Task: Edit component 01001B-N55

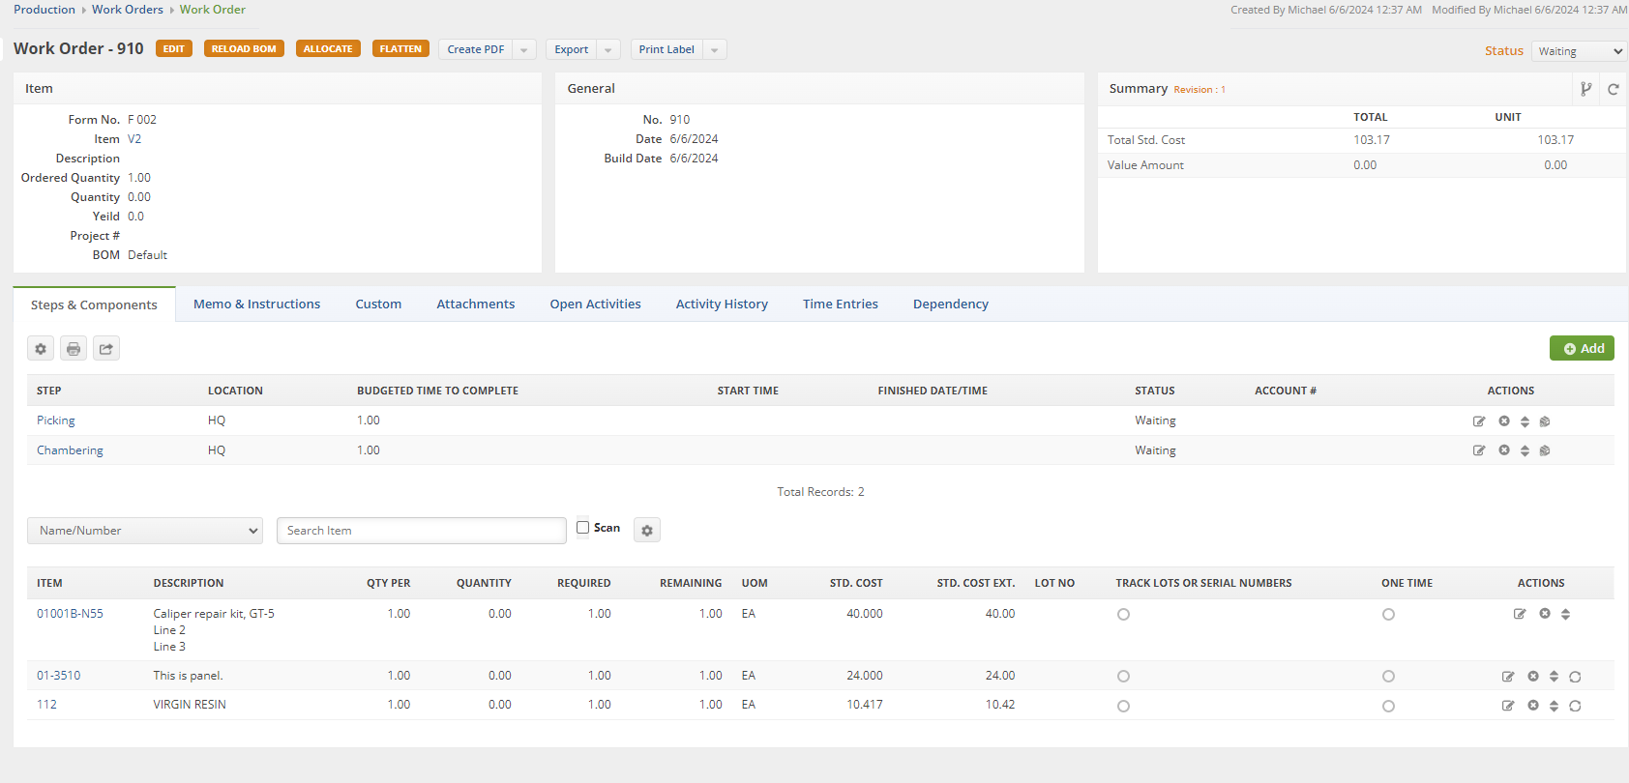Action: pyautogui.click(x=1520, y=614)
